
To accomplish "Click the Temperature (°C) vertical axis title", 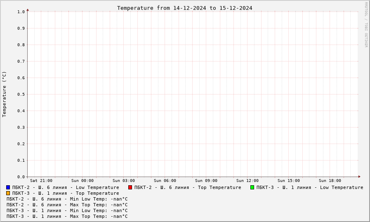I will [4, 94].
